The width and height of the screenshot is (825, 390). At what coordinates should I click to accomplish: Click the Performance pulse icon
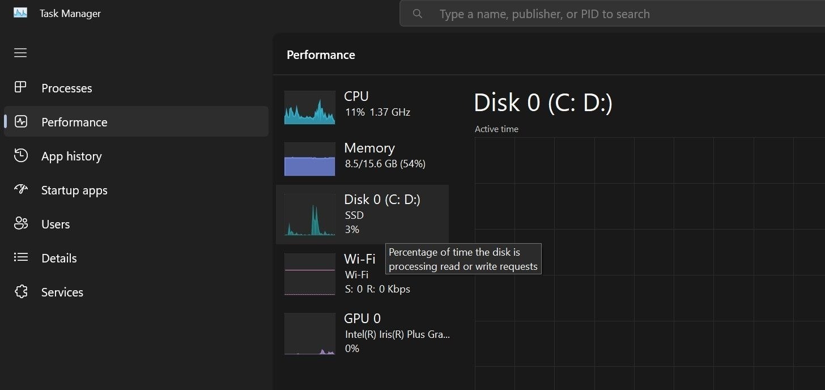[21, 121]
